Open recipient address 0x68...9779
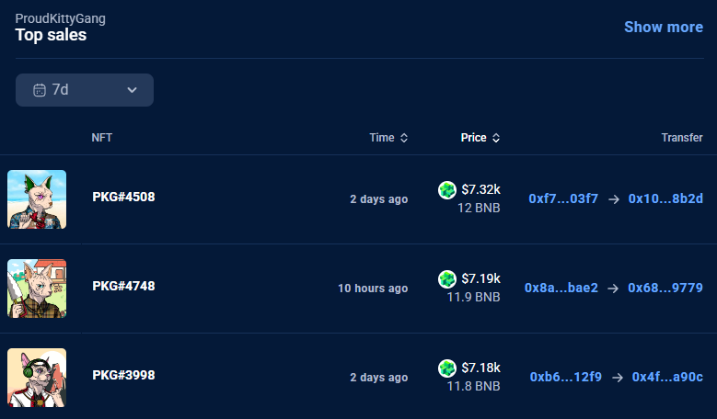717x419 pixels. click(665, 288)
